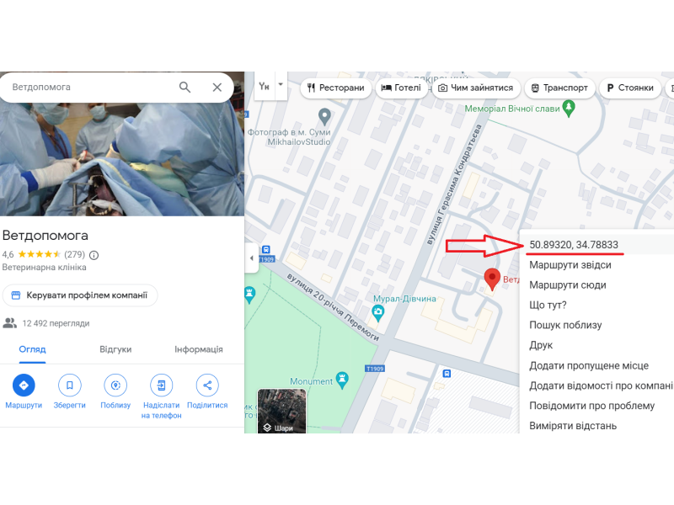Click the Поблизу nearby icon
The width and height of the screenshot is (674, 505).
[115, 385]
